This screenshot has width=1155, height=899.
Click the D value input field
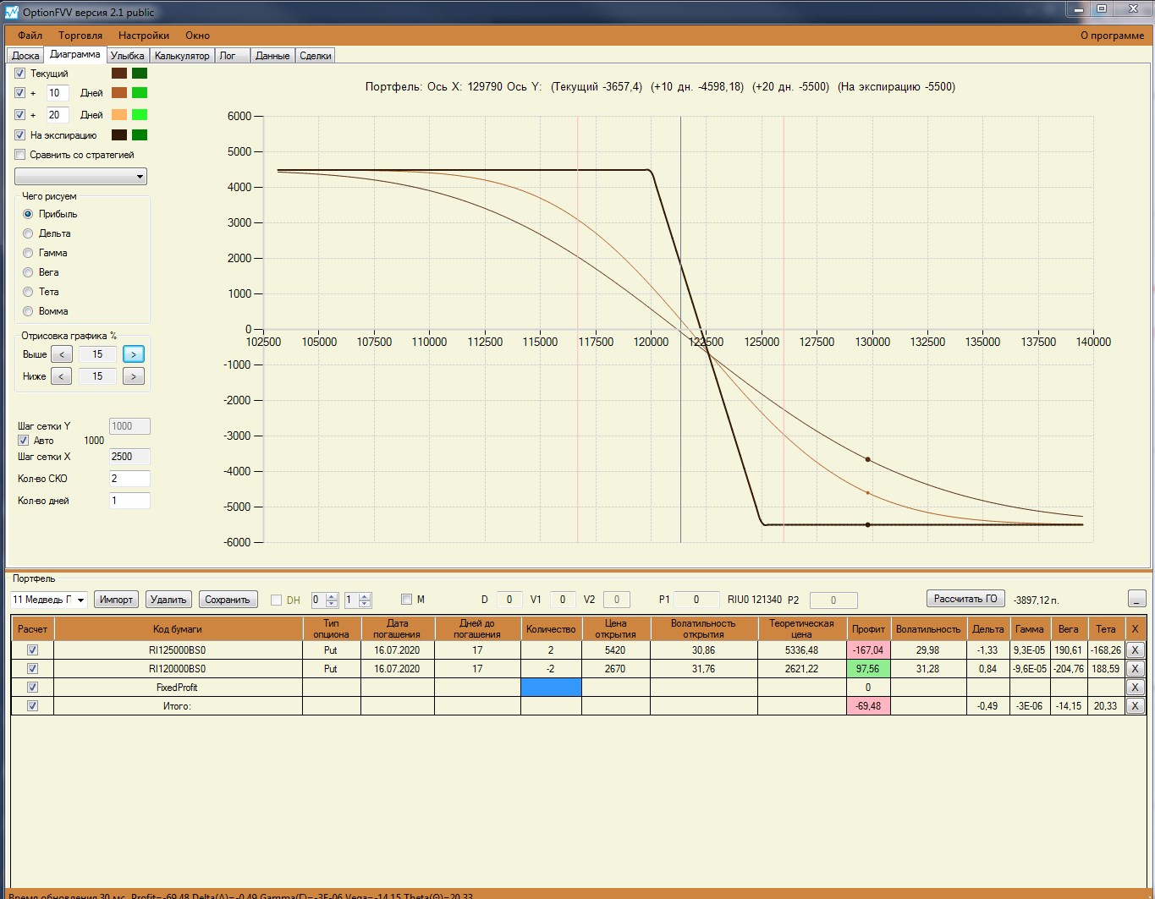pyautogui.click(x=509, y=600)
